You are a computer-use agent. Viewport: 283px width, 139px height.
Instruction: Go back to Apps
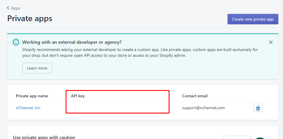click(14, 8)
